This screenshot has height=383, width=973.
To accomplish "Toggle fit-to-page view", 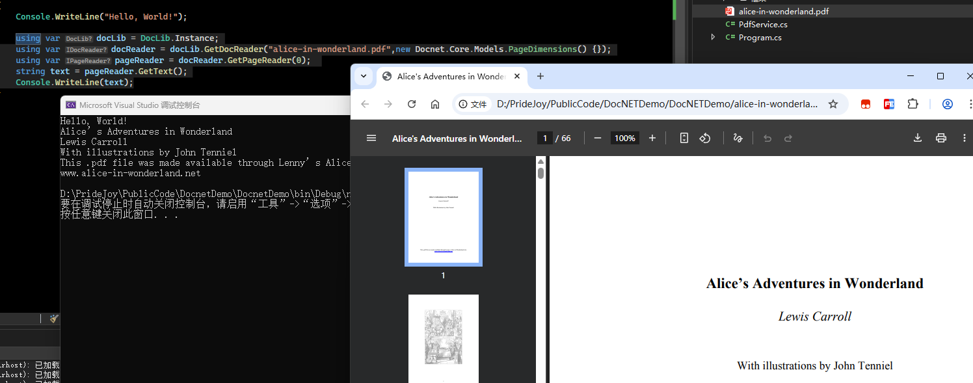I will (x=684, y=138).
